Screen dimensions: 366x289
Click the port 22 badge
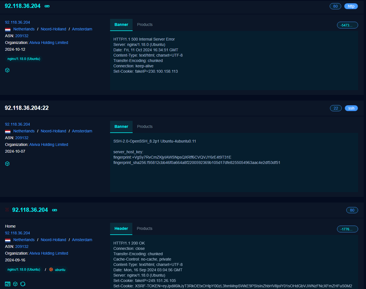(336, 108)
